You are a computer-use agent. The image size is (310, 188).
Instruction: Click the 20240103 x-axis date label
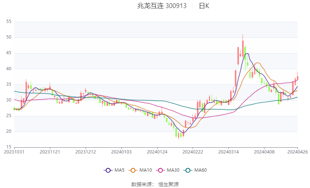(x=121, y=152)
